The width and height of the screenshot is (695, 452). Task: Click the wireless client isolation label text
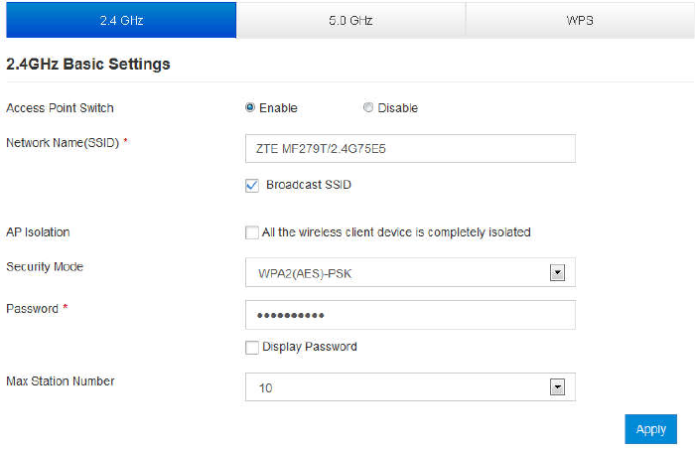pos(396,232)
